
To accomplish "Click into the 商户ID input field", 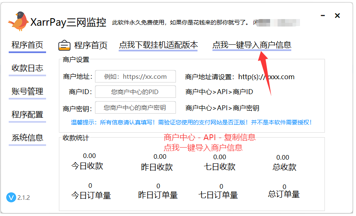I will (135, 92).
